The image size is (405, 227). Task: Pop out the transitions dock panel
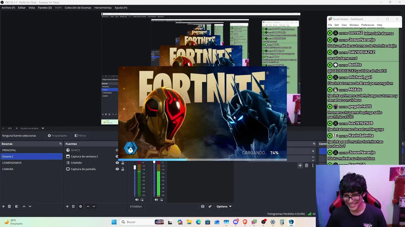click(x=314, y=144)
